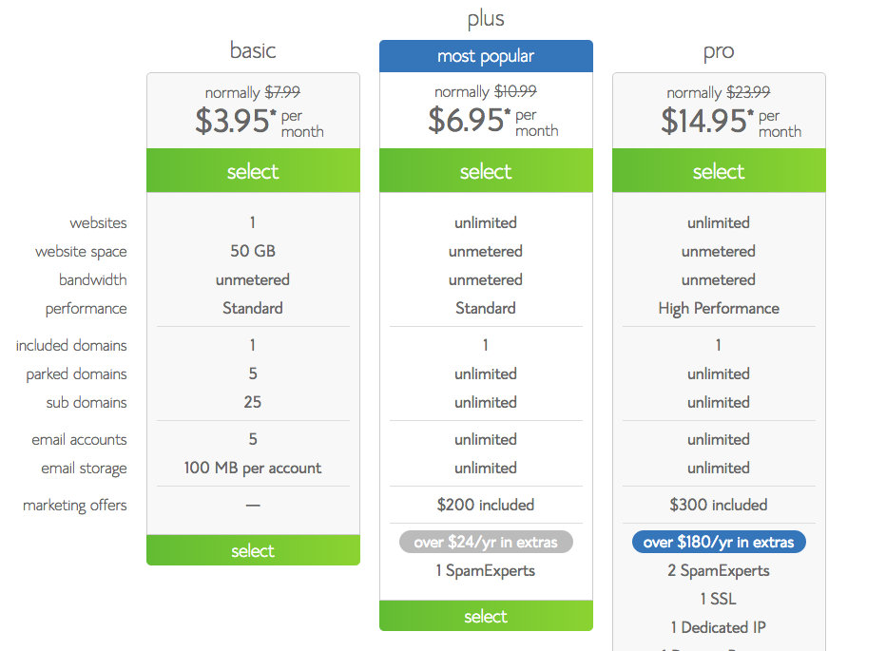Select the pro plan heading
Screen dimensions: 886x651
point(719,51)
